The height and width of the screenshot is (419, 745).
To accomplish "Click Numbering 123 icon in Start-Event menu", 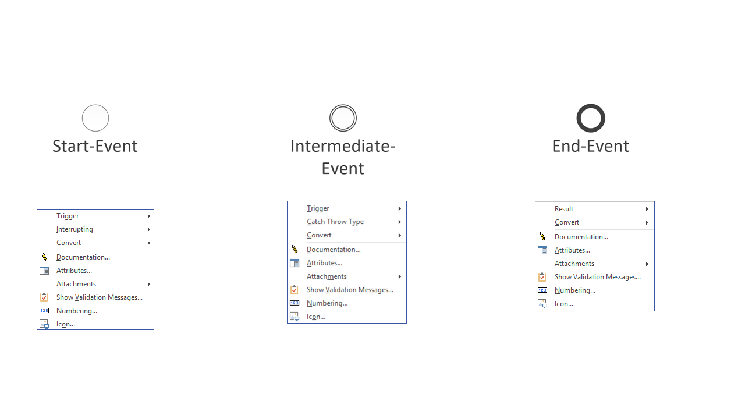I will pos(44,311).
